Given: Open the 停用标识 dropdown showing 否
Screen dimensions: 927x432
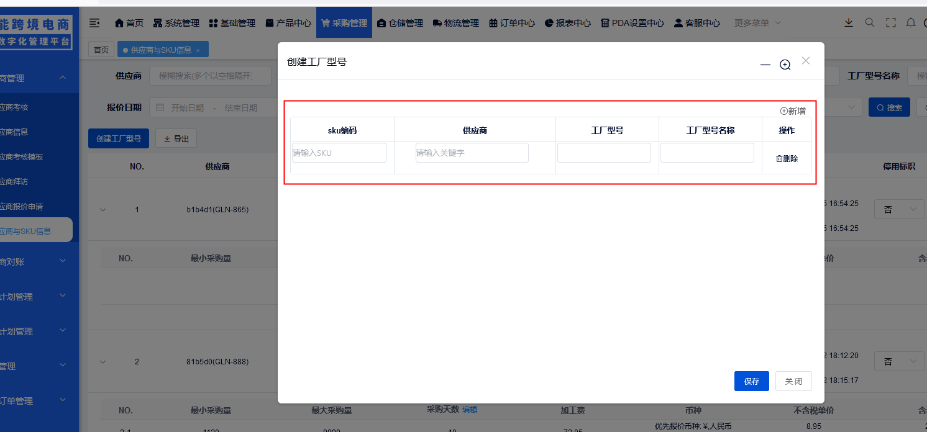Looking at the screenshot, I should click(898, 209).
